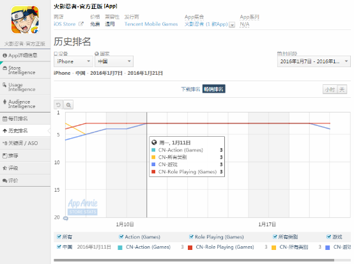Click the 火影忍者 app icon thumbnail
This screenshot has width=354, height=264.
(x=26, y=20)
